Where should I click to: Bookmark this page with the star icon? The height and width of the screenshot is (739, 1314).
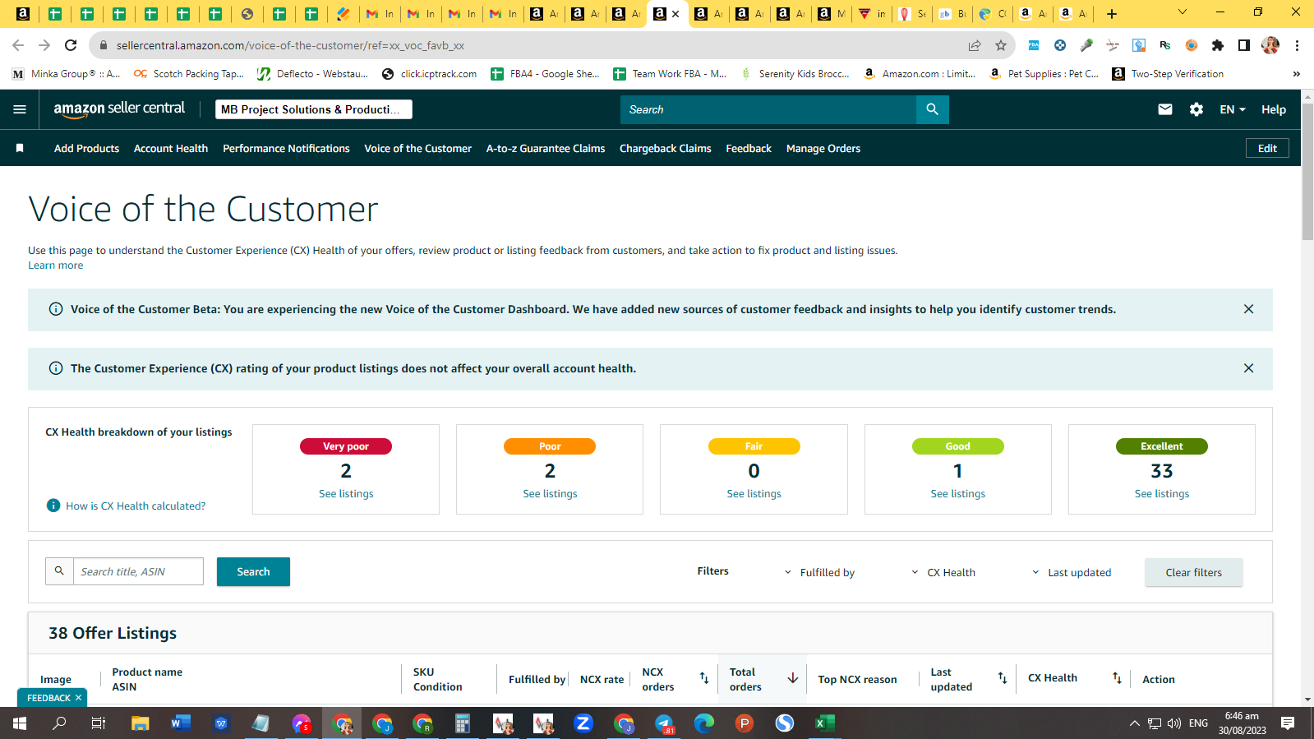tap(1001, 45)
